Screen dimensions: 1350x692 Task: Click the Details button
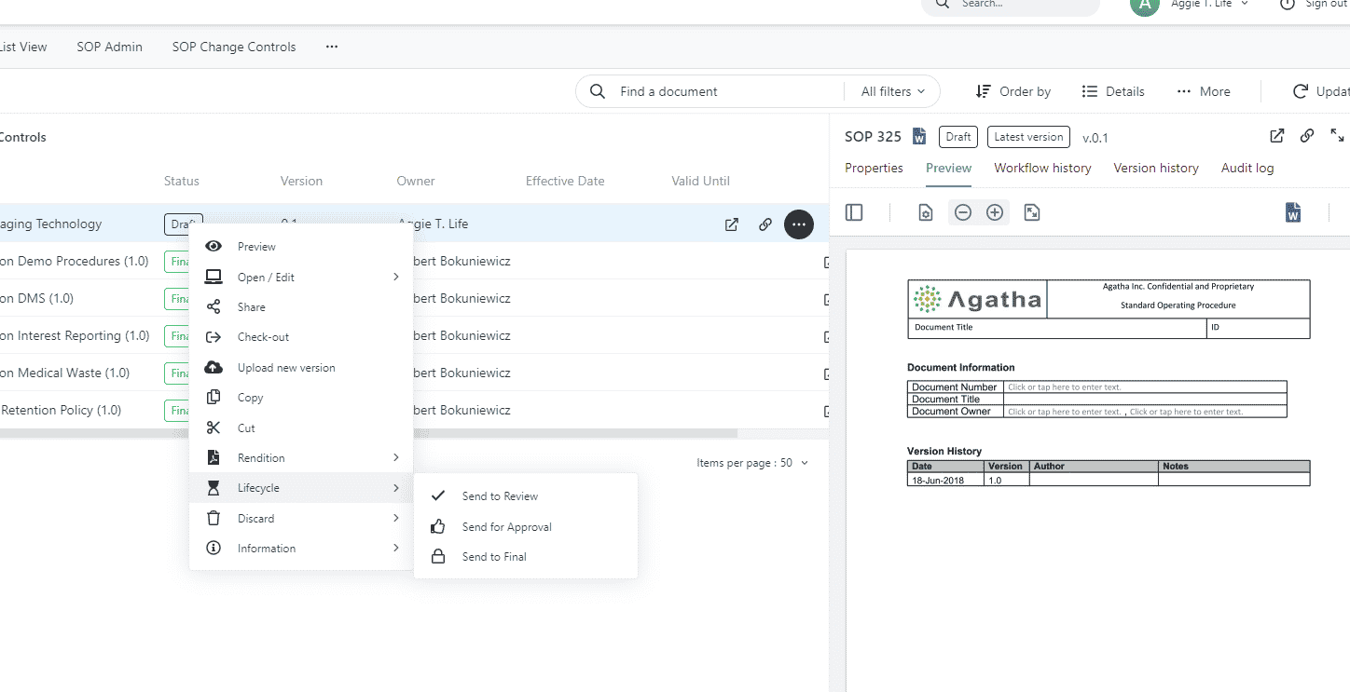coord(1113,91)
